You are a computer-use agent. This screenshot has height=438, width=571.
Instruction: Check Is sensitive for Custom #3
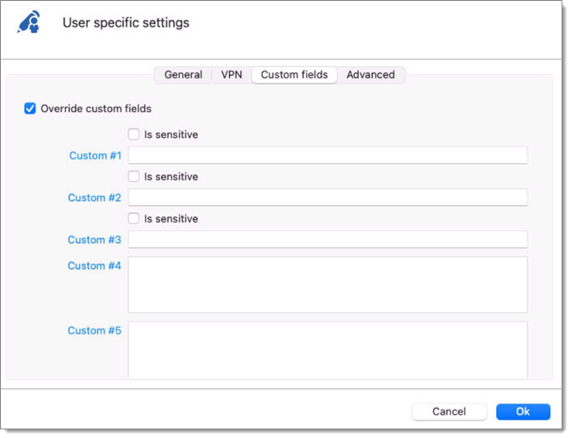133,218
